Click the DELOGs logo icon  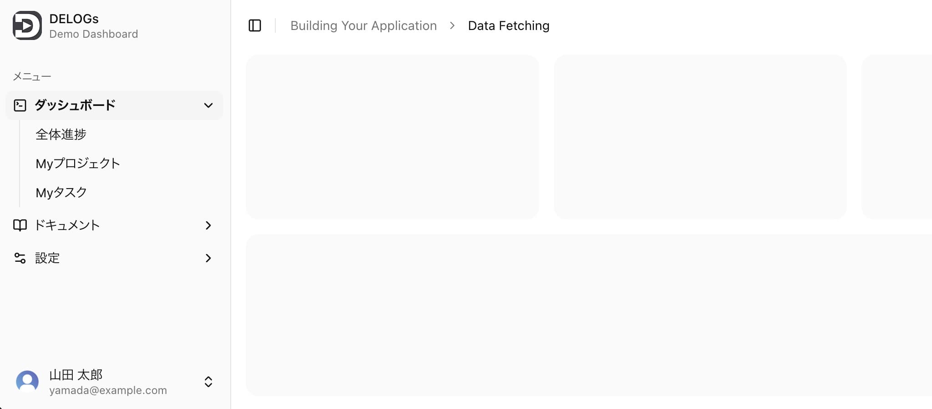(27, 25)
